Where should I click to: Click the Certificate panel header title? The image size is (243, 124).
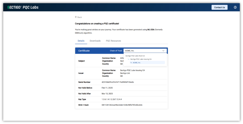[84, 51]
